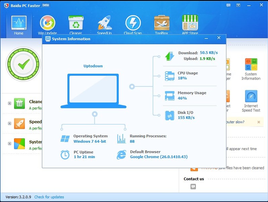Open the Home tab
The image size is (268, 202).
click(19, 25)
